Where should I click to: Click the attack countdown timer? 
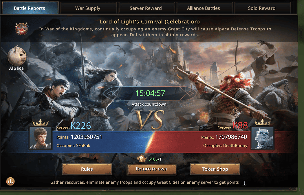pos(150,93)
